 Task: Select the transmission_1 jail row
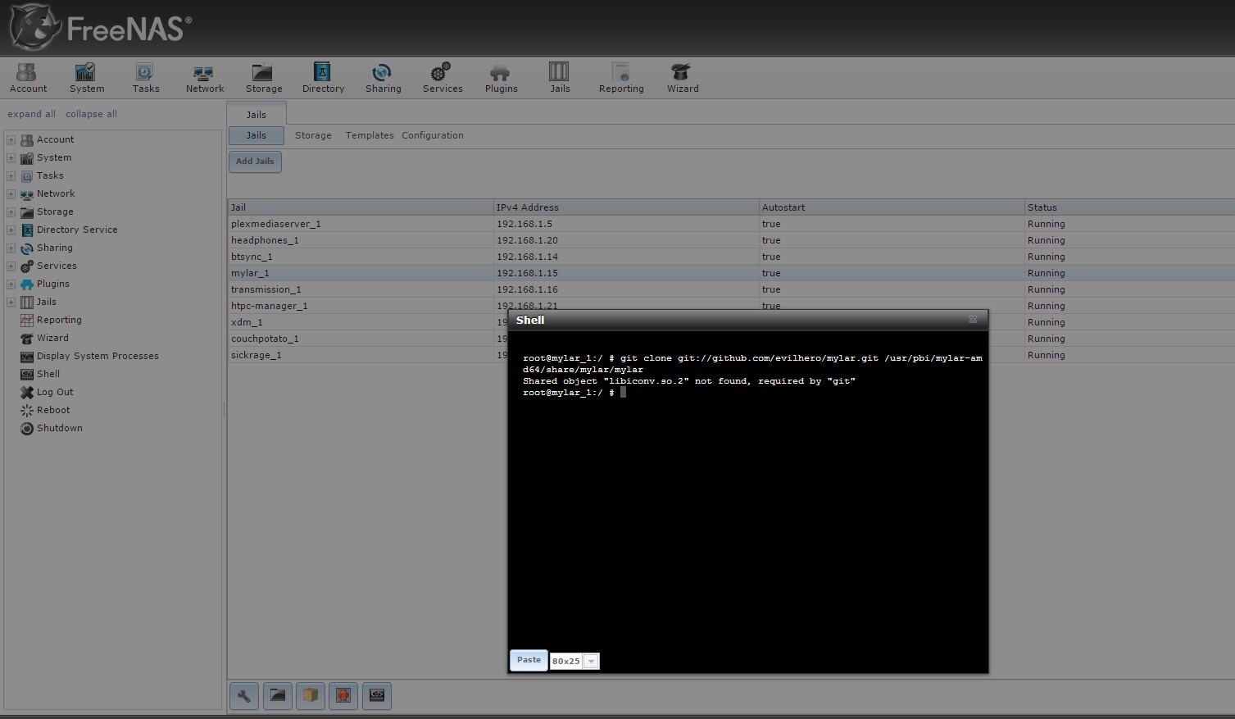pos(731,289)
